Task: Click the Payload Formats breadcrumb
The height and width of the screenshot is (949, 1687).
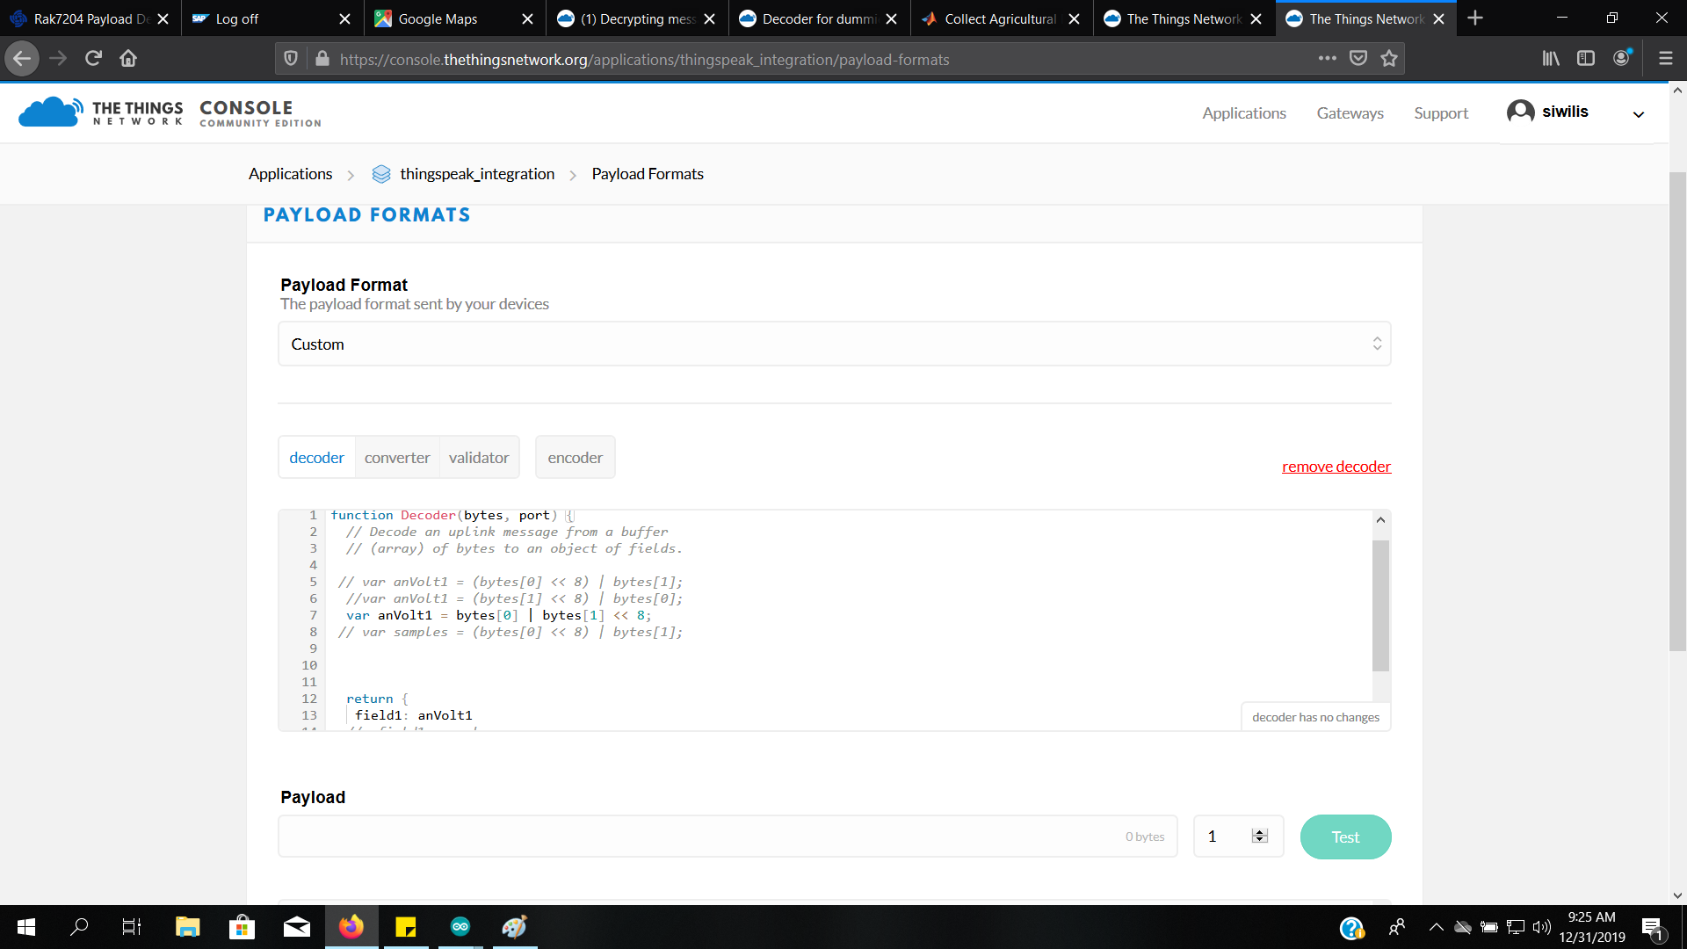Action: 648,174
